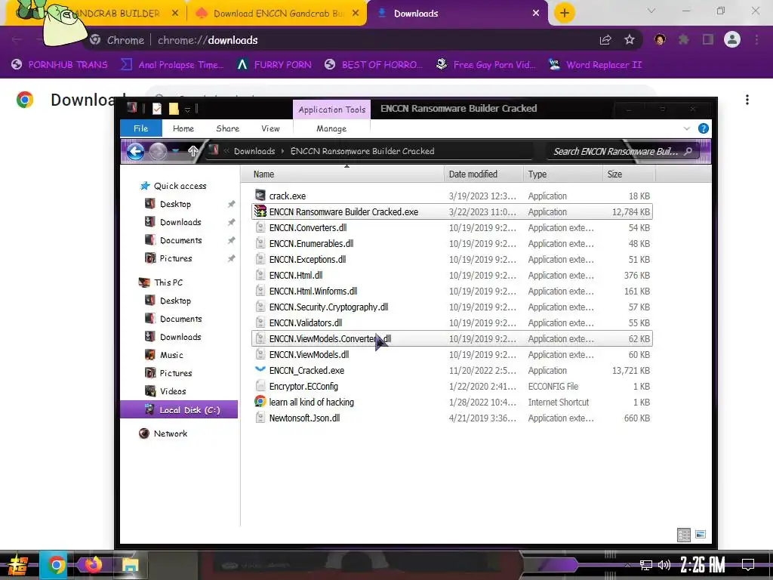Screen dimensions: 773x580
Task: Click the Chrome address bar URL
Action: coord(208,40)
